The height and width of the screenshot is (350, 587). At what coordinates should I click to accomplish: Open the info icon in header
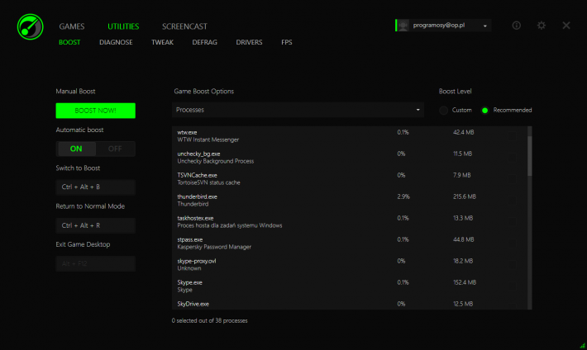point(516,26)
